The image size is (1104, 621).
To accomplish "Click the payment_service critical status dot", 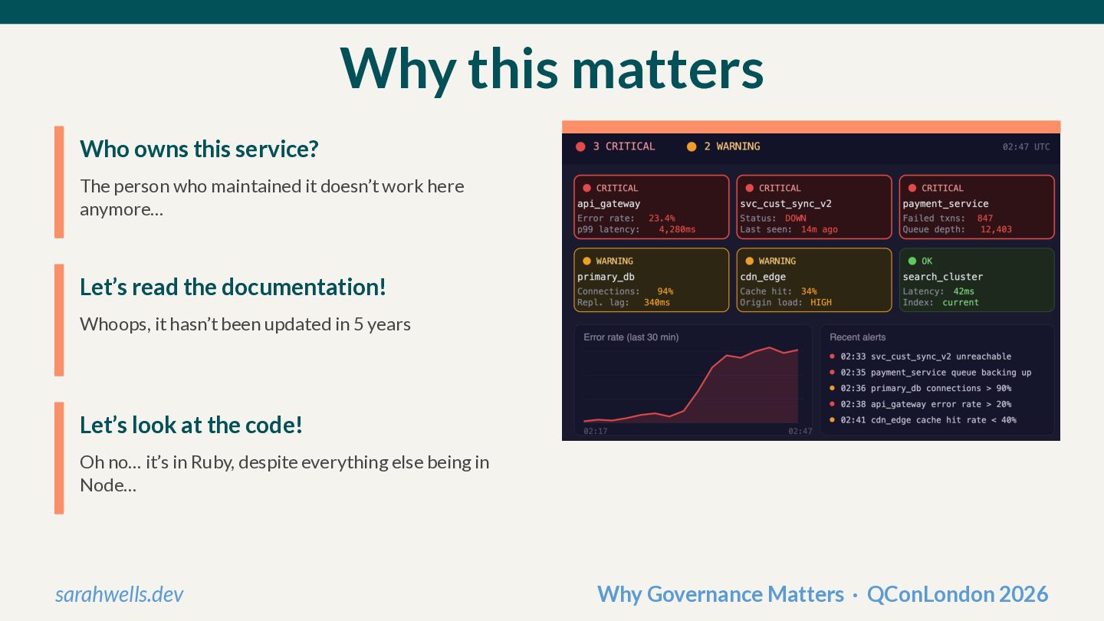I will point(912,188).
